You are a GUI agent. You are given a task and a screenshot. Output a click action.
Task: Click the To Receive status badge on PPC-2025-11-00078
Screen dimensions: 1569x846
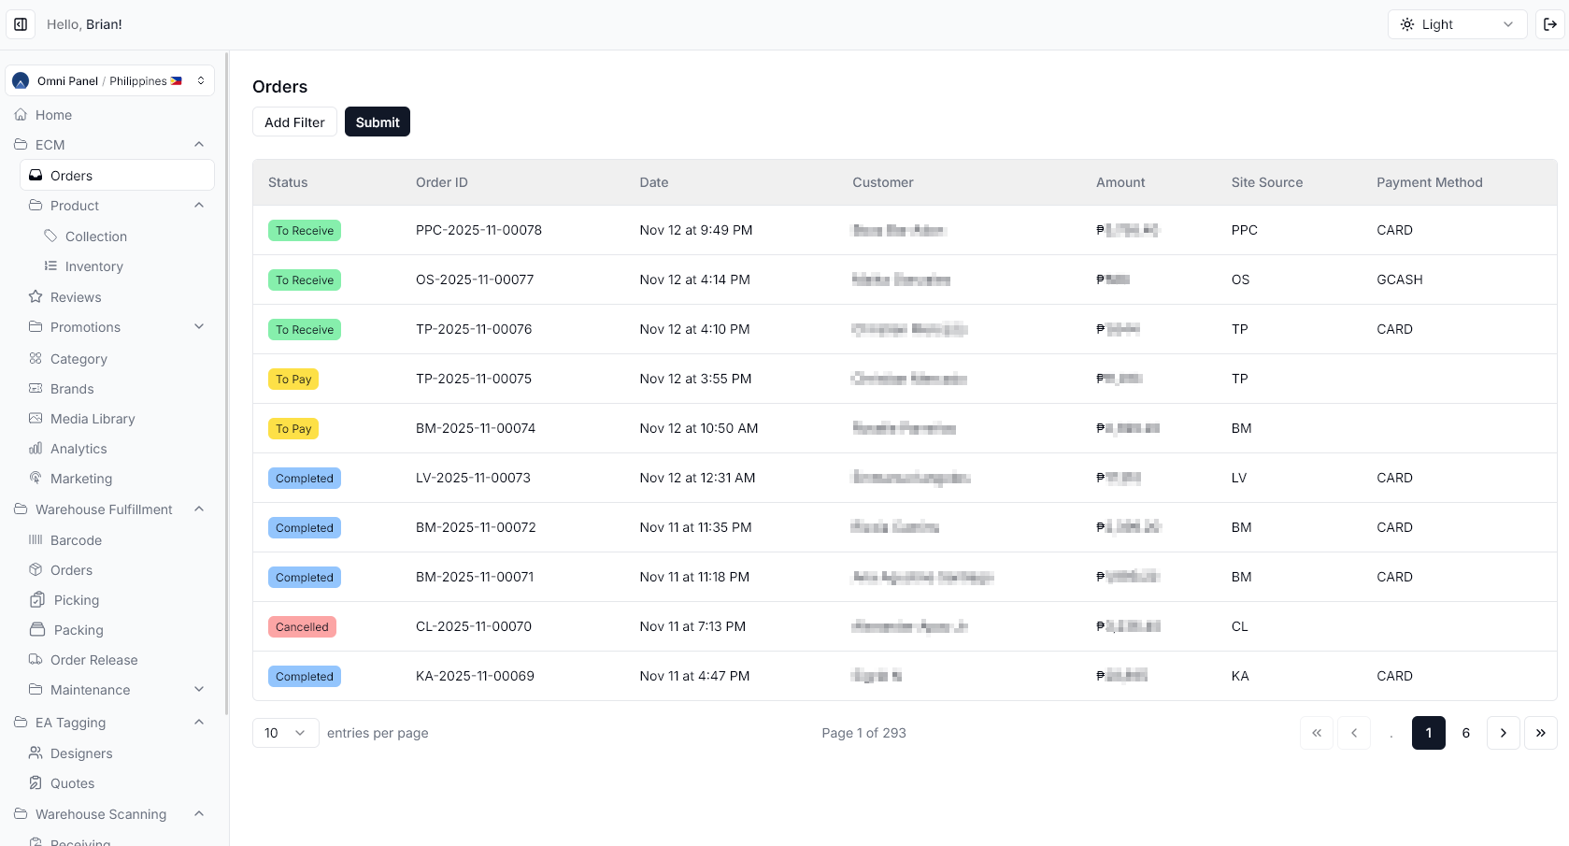(x=305, y=230)
